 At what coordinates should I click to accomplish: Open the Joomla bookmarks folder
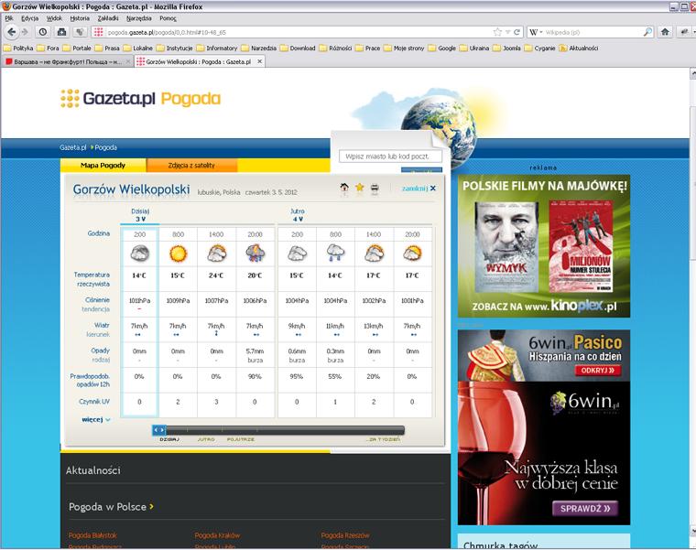[507, 48]
